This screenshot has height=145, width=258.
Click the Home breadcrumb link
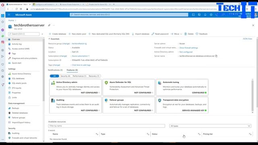pyautogui.click(x=11, y=21)
